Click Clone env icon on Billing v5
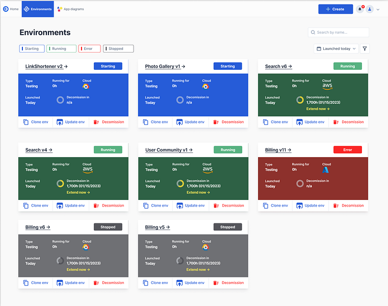The width and height of the screenshot is (388, 306). coord(145,283)
